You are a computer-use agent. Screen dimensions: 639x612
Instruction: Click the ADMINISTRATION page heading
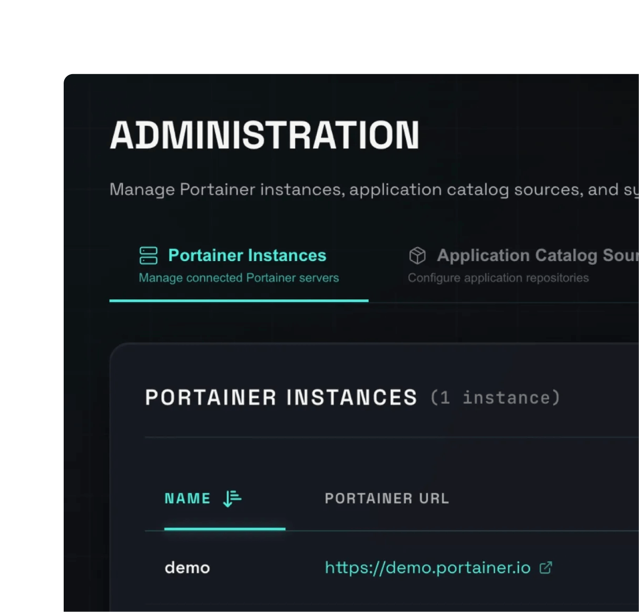265,135
